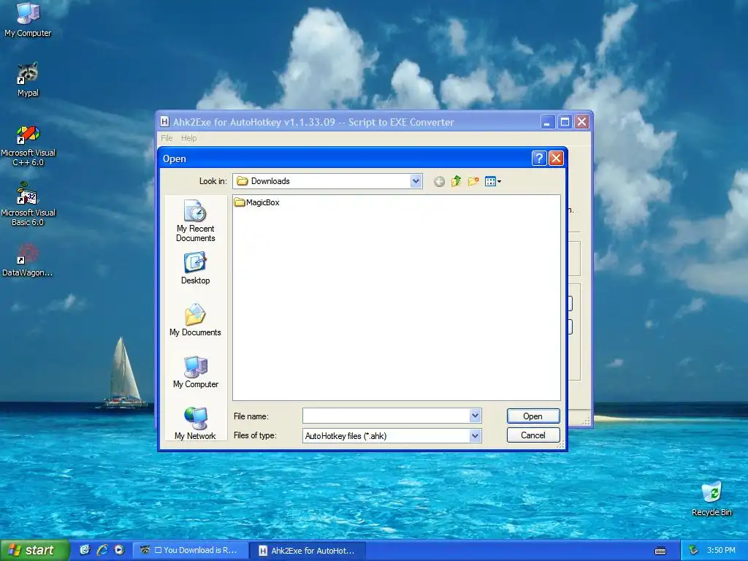Select Microsoft Visual C++ 6.0 shortcut
Screen dimensions: 748x561
[x=28, y=145]
